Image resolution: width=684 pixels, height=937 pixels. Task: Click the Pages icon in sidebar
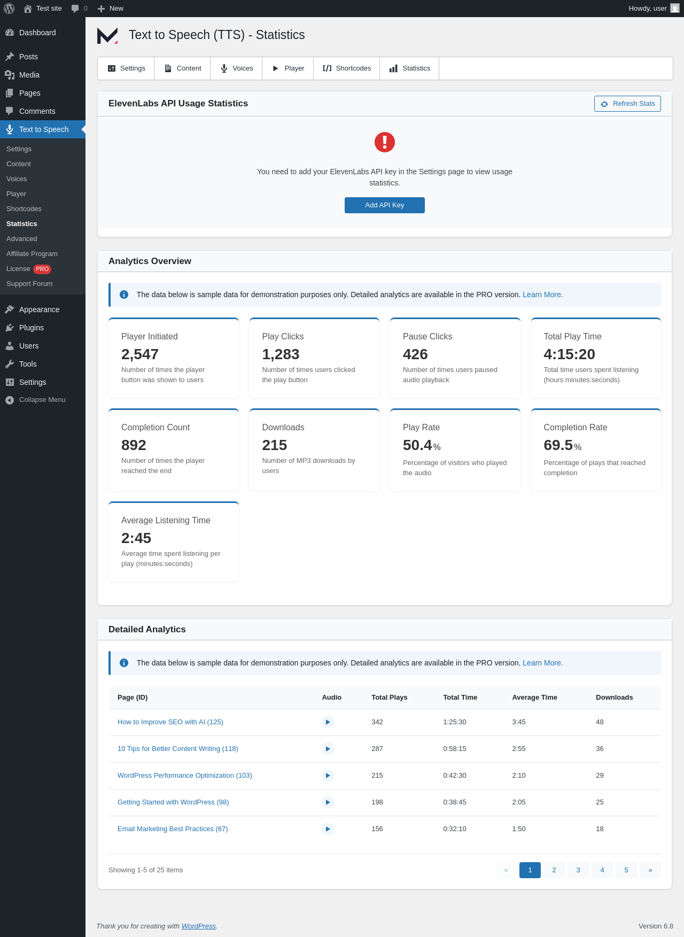coord(10,93)
